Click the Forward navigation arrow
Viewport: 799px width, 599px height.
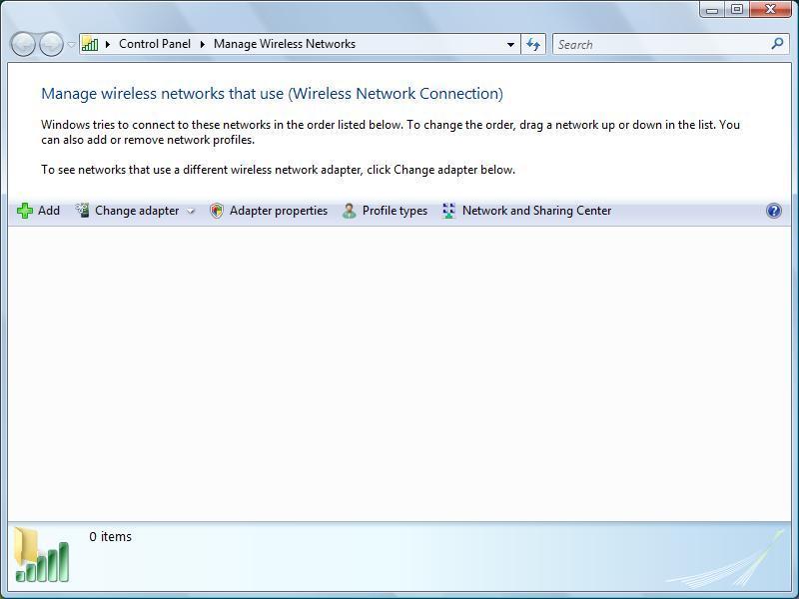click(x=52, y=44)
